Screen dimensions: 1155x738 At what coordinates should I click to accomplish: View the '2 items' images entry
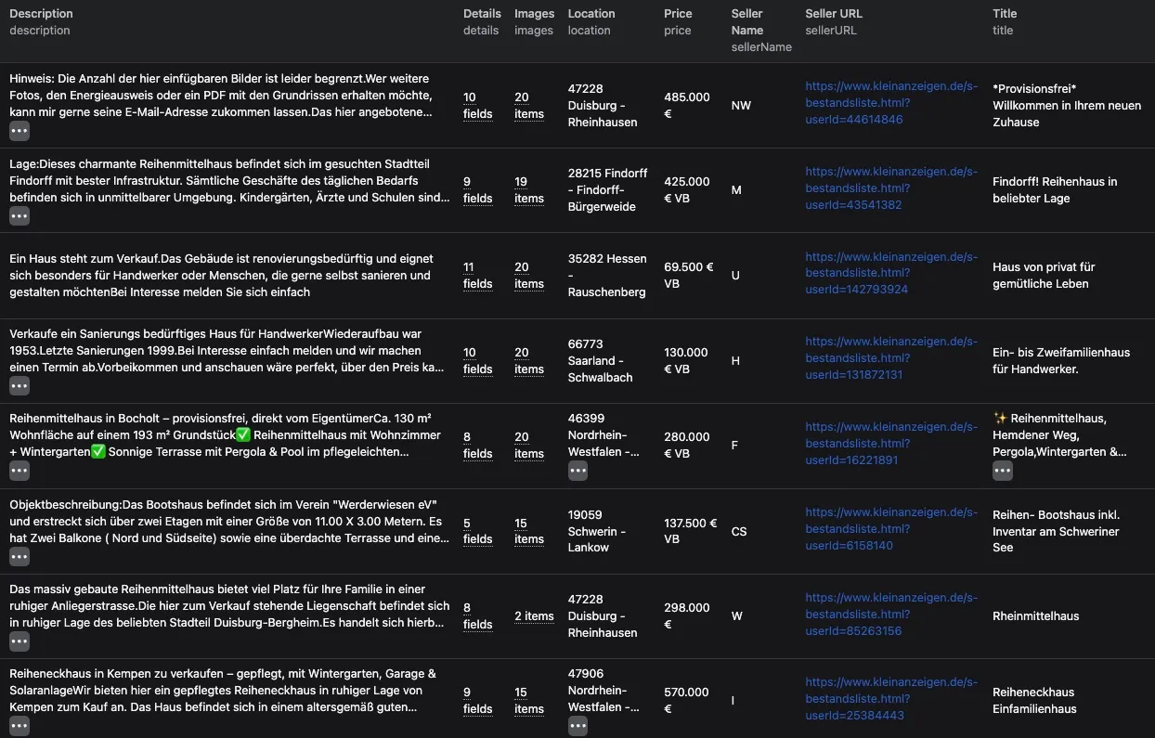click(x=534, y=616)
